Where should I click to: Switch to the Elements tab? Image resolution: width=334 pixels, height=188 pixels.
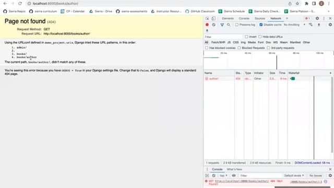click(x=228, y=19)
